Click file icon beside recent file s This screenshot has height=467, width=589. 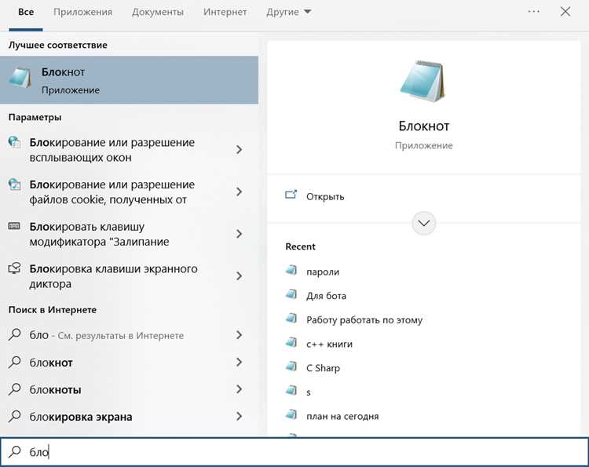click(x=291, y=389)
